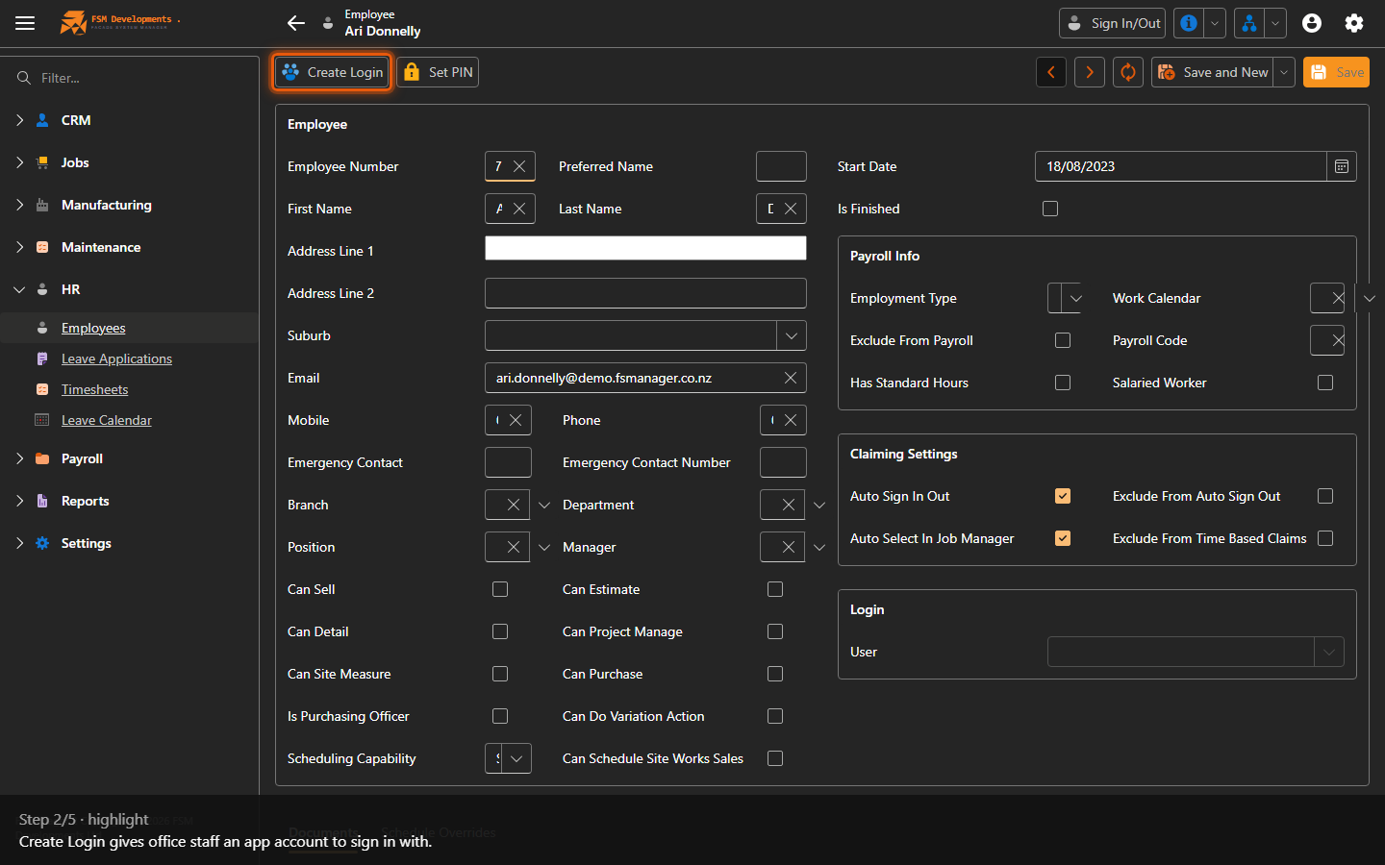This screenshot has width=1385, height=865.
Task: Tick the Salaried Worker checkbox
Action: [1325, 383]
